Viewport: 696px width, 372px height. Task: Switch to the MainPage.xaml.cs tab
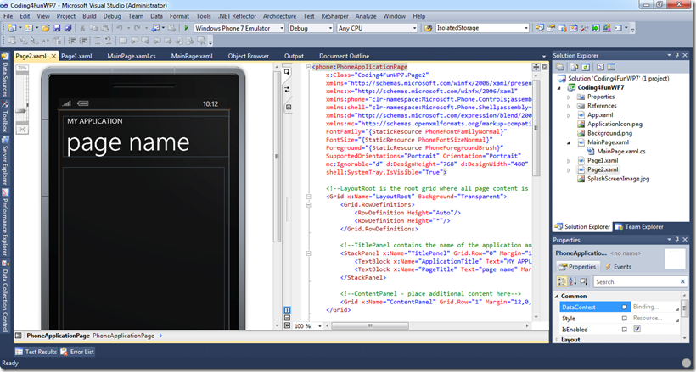point(132,56)
